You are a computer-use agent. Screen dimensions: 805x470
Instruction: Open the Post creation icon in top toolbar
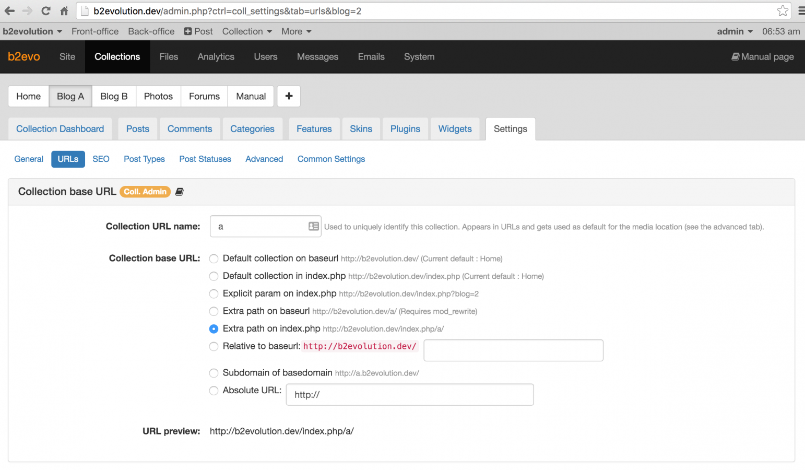pos(189,31)
